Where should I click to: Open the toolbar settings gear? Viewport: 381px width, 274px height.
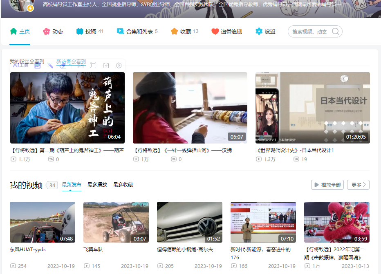click(119, 65)
